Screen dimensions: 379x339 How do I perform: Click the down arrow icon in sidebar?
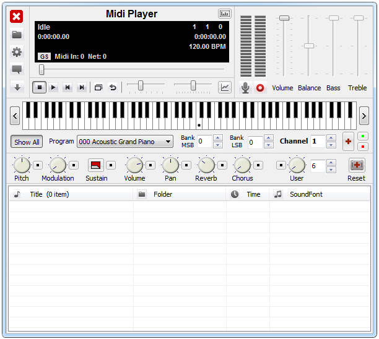click(x=17, y=87)
